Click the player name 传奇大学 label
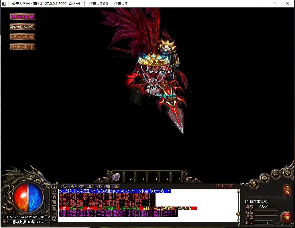 point(154,87)
